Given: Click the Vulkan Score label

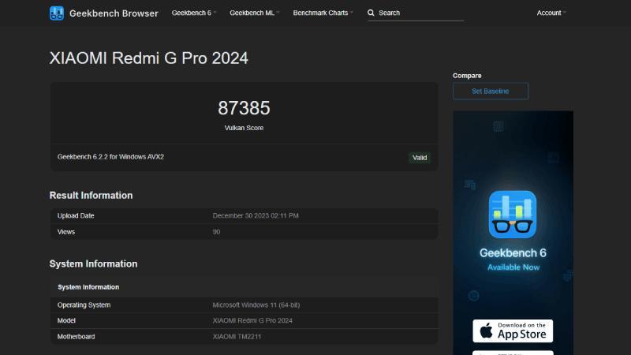Looking at the screenshot, I should click(x=244, y=128).
